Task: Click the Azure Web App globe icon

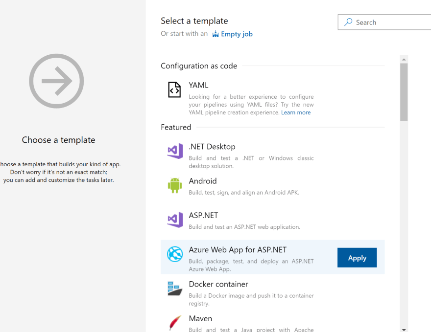Action: point(175,254)
